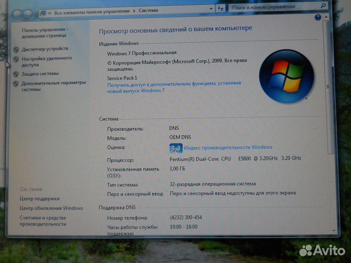Image resolution: width=351 pixels, height=263 pixels.
Task: Click the search magnifier icon
Action: tap(323, 6)
